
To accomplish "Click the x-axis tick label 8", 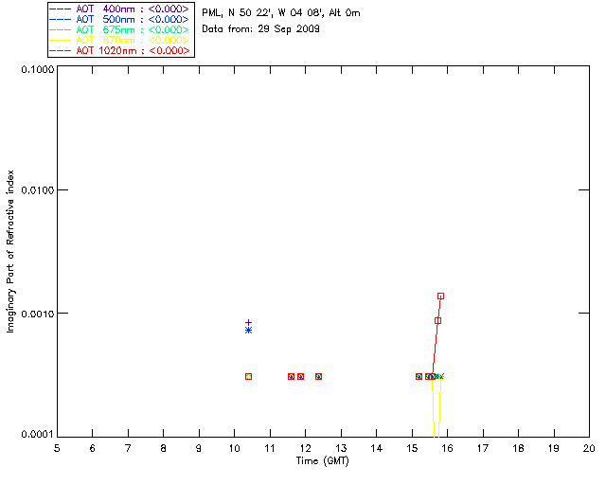I will click(164, 448).
